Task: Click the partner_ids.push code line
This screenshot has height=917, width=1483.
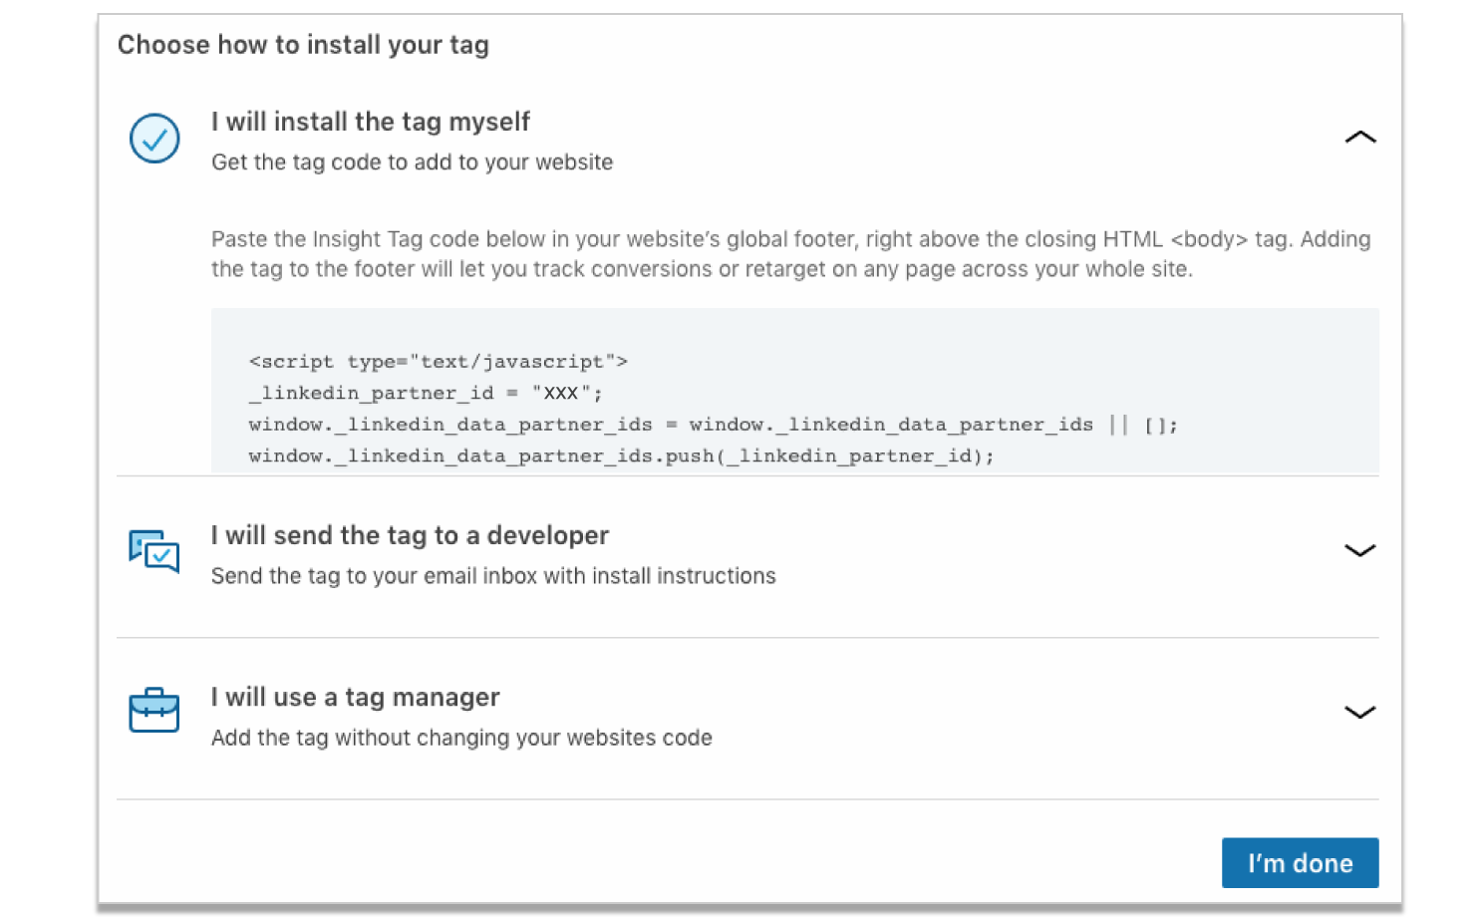Action: coord(622,456)
